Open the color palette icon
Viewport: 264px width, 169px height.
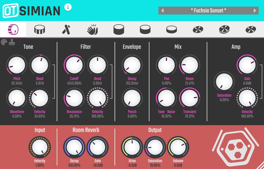[4, 42]
